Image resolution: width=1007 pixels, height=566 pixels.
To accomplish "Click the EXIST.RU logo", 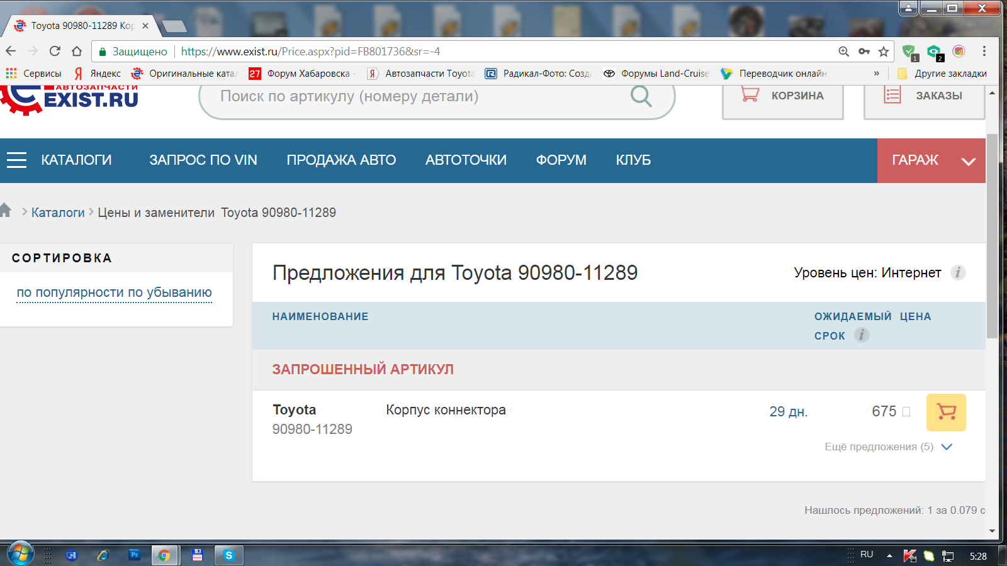I will pyautogui.click(x=69, y=99).
